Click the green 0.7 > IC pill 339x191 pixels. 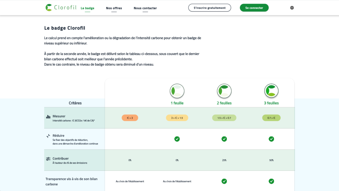click(271, 118)
